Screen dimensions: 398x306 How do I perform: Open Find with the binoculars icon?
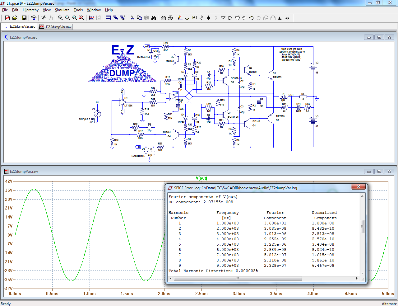point(154,18)
